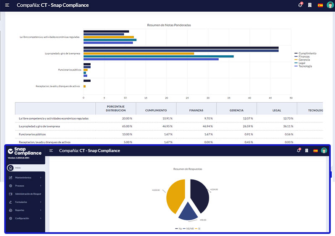Click the 9.70 % Finanzas cell

point(208,119)
